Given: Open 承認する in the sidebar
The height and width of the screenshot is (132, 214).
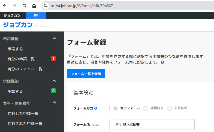Looking at the screenshot, I should (x=15, y=91).
